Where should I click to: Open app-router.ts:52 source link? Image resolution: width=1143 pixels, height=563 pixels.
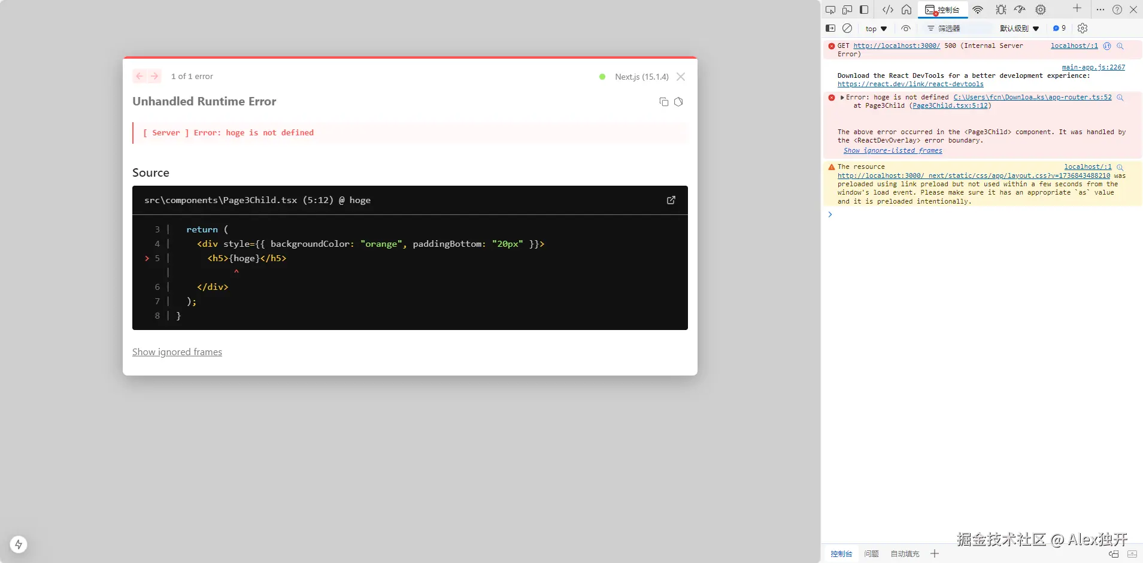(x=1032, y=97)
